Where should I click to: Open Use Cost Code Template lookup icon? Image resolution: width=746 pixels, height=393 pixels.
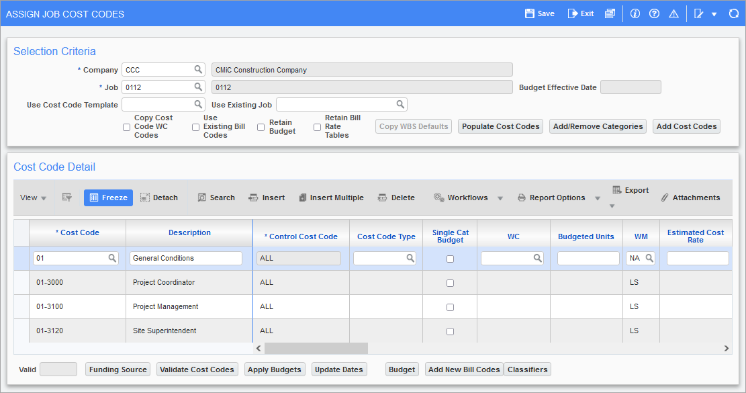pyautogui.click(x=198, y=104)
